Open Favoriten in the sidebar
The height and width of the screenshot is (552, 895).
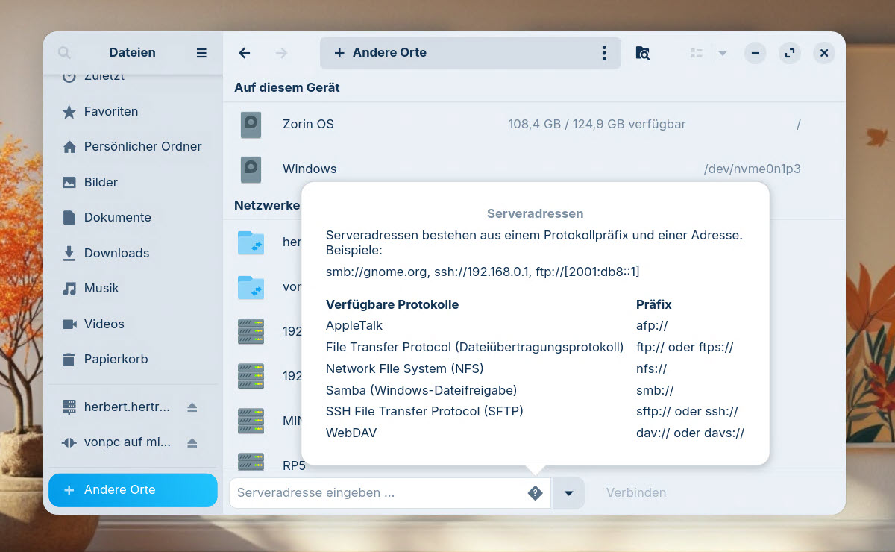pos(110,111)
